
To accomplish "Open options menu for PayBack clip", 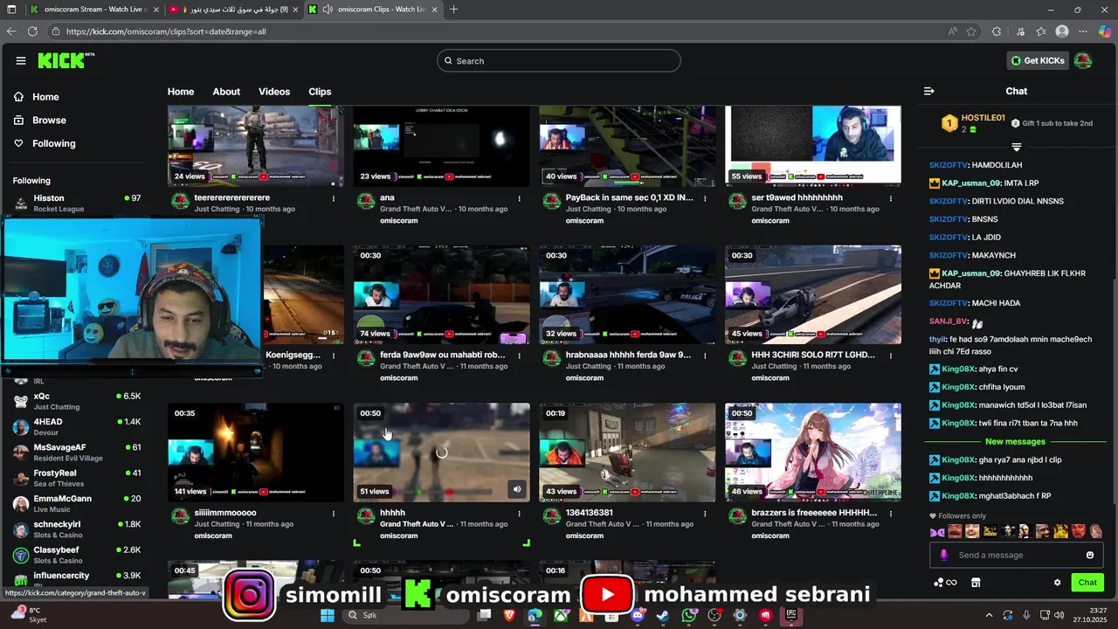I will pyautogui.click(x=705, y=198).
